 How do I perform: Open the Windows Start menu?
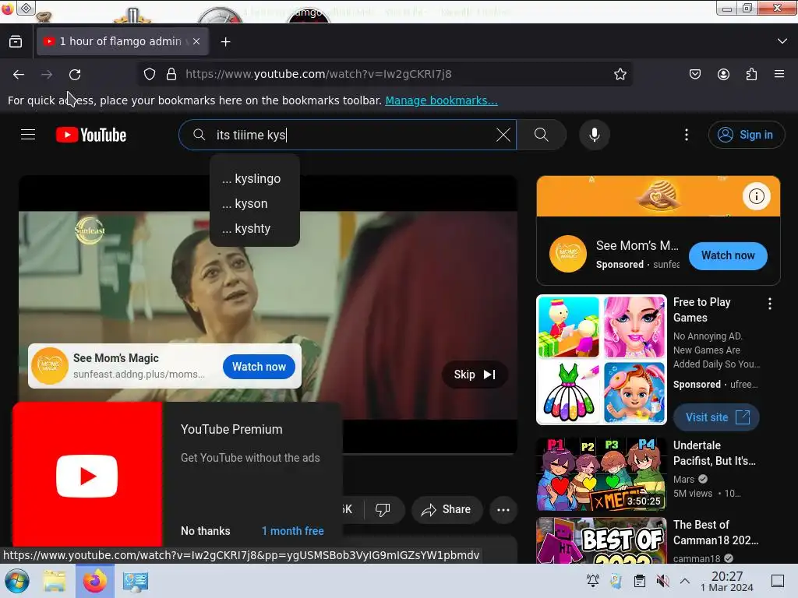tap(17, 581)
